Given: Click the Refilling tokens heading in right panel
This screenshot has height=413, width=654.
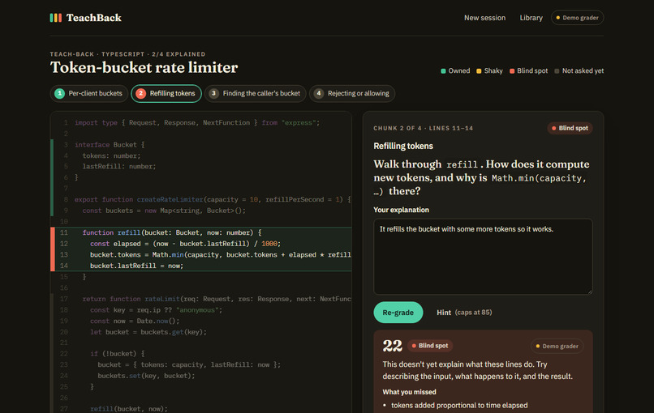Looking at the screenshot, I should click(403, 146).
